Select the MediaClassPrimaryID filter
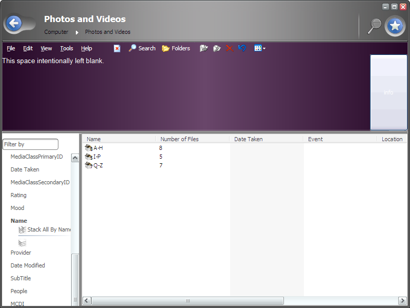This screenshot has width=410, height=308. [x=36, y=157]
